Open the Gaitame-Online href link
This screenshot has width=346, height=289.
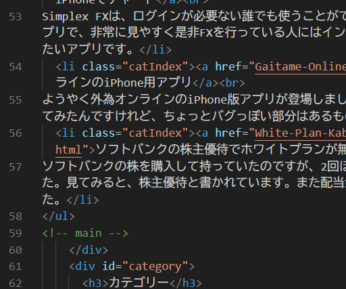pos(300,67)
